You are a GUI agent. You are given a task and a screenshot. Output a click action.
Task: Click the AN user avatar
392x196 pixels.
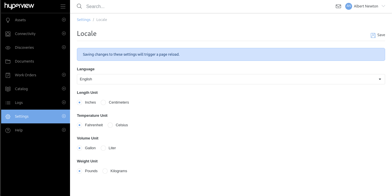point(349,6)
